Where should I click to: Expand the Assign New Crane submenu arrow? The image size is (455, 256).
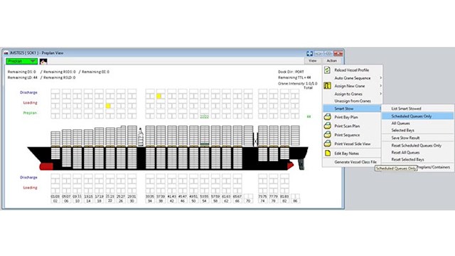[x=380, y=85]
